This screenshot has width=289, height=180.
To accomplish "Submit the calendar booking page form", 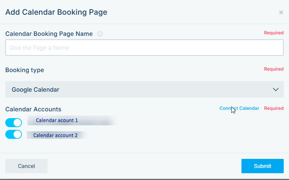I will [262, 166].
